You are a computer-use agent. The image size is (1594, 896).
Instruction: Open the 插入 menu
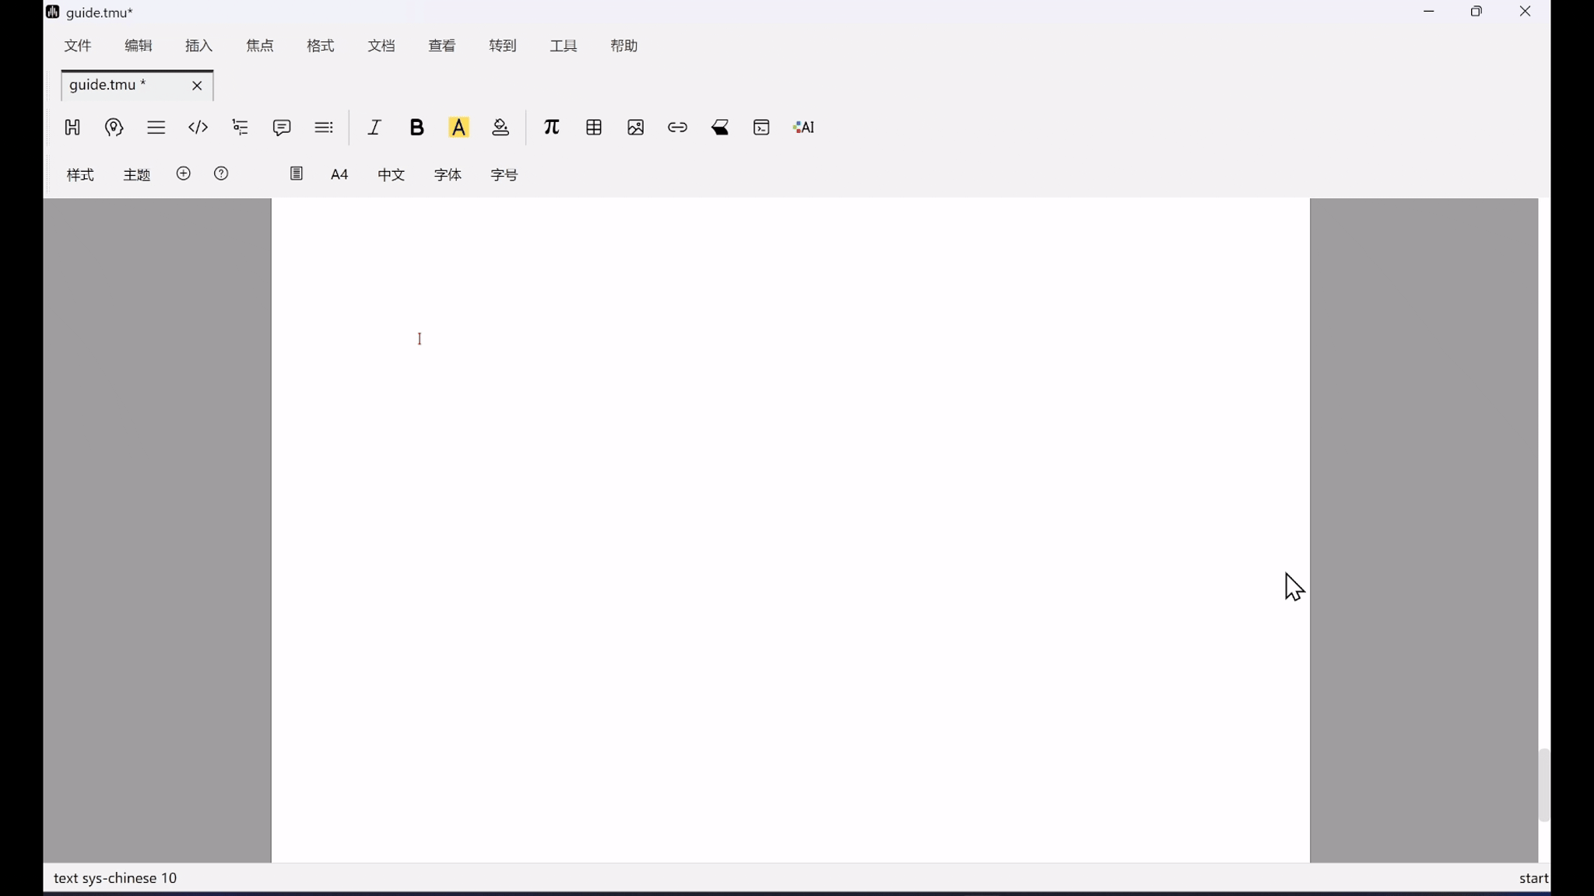[x=198, y=46]
